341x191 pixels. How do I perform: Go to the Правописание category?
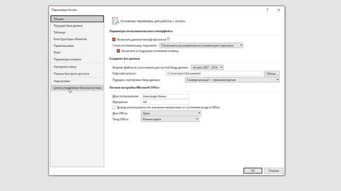[x=77, y=46]
